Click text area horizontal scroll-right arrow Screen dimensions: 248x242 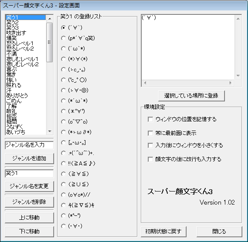231,83
